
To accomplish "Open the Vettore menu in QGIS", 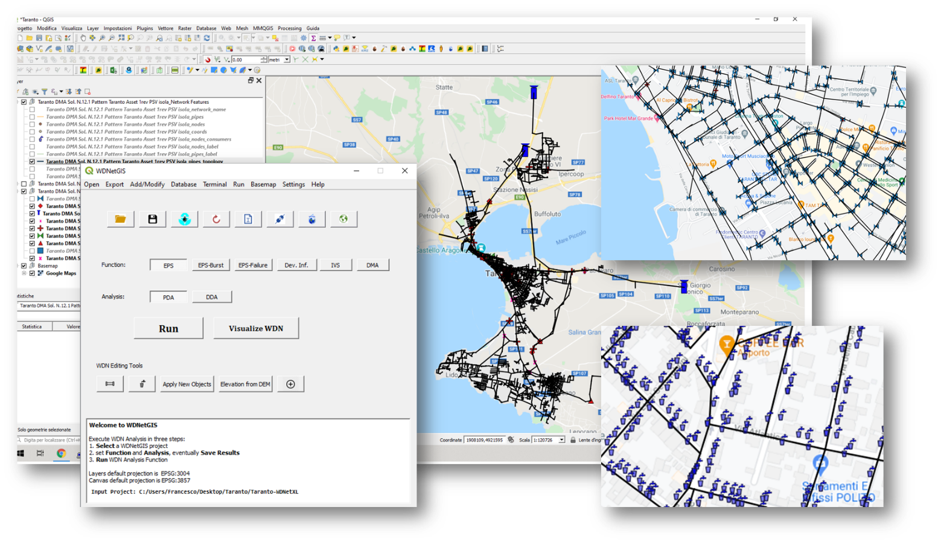I will tap(165, 28).
